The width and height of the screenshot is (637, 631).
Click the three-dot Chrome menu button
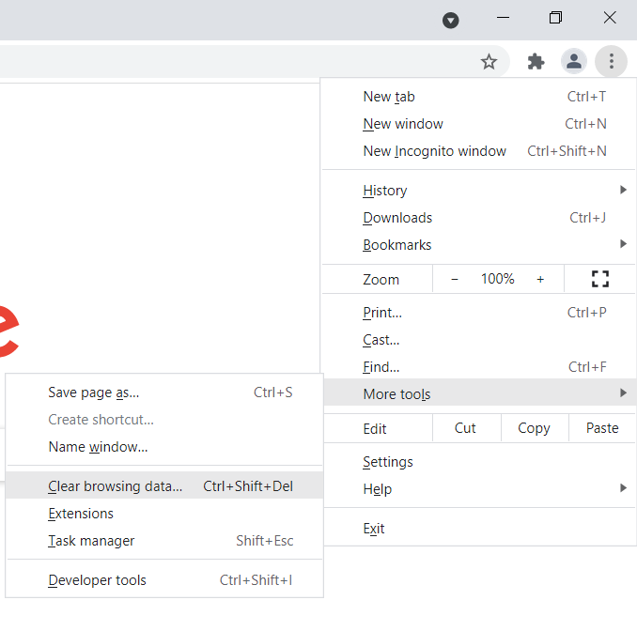pos(611,61)
